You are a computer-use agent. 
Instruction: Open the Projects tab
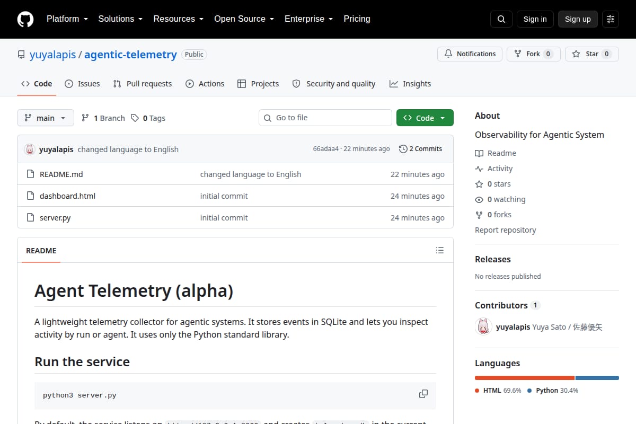pos(258,84)
